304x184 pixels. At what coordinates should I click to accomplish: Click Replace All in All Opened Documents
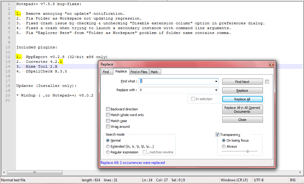[242, 109]
